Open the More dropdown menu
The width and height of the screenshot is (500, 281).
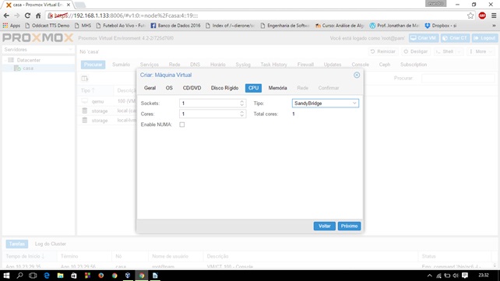[x=481, y=51]
